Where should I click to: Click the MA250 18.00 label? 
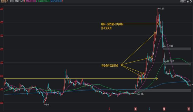(x=56, y=1)
